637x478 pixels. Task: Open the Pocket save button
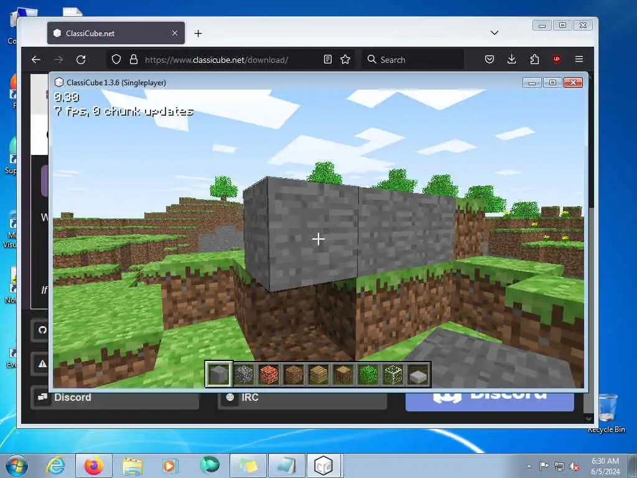pos(490,60)
